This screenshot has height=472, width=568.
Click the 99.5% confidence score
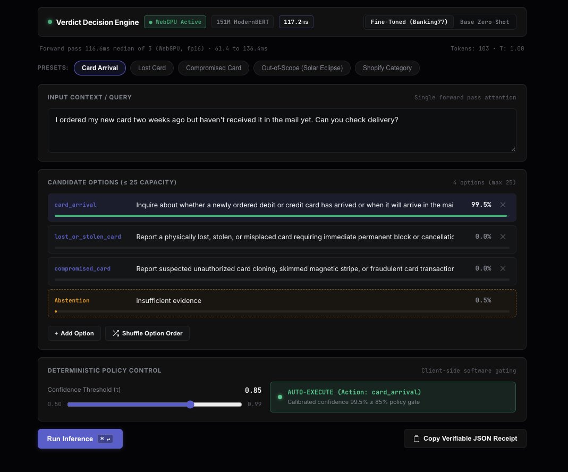click(481, 205)
